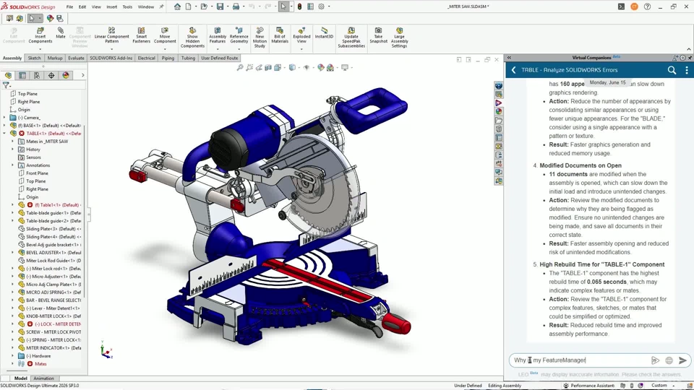Open the Tools menu
694x390 pixels.
click(x=127, y=6)
